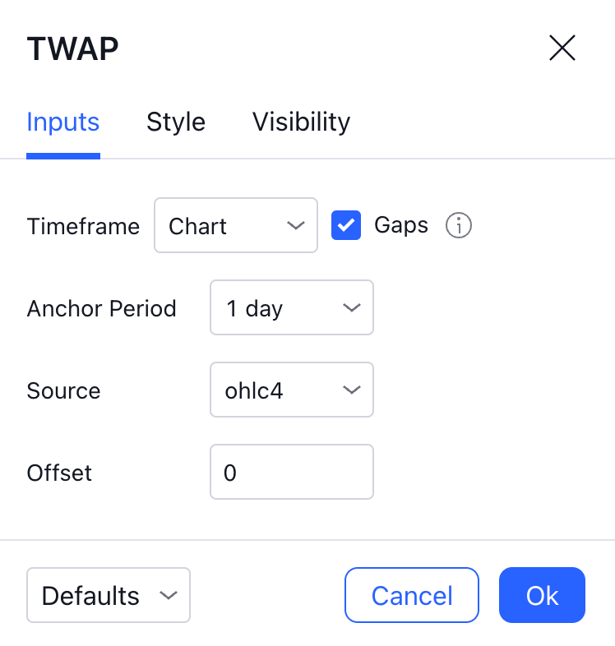The image size is (615, 646).
Task: Select the Inputs tab
Action: click(x=63, y=122)
